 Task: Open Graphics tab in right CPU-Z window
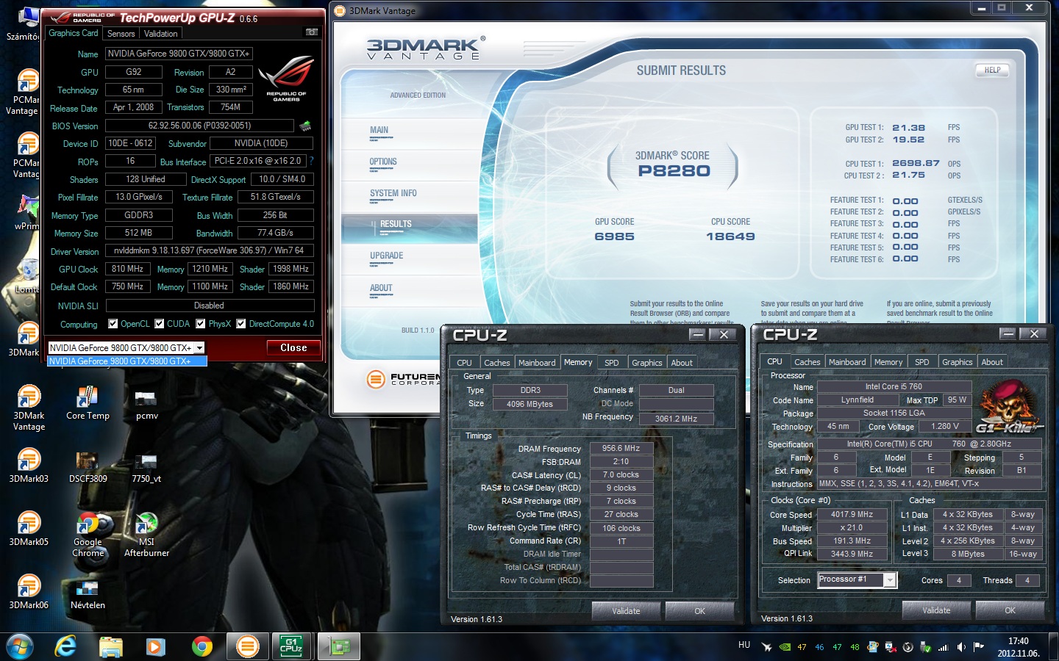[x=957, y=362]
